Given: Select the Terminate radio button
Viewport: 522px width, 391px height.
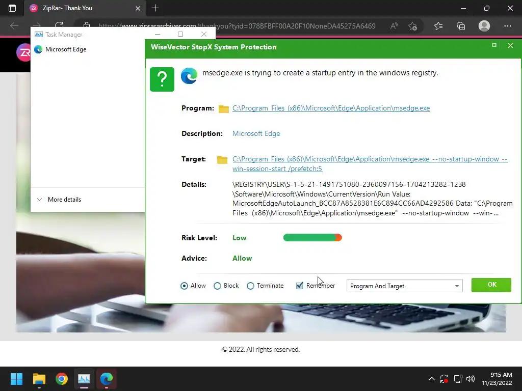Looking at the screenshot, I should [x=250, y=286].
